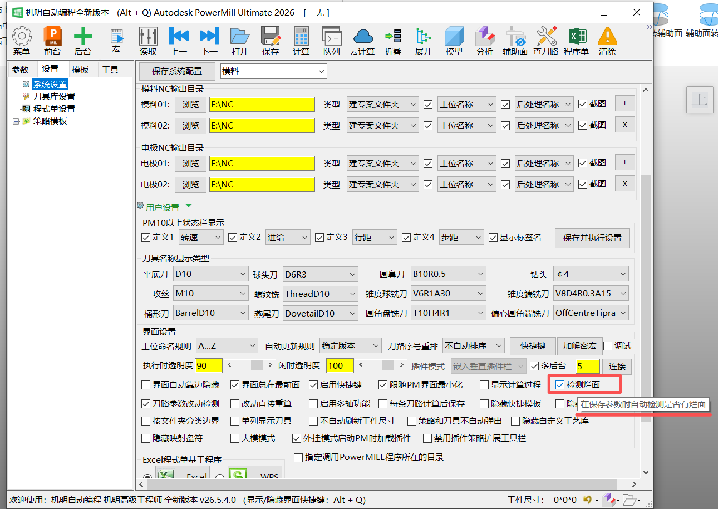Select 刀具库设置 in the tree

click(54, 97)
